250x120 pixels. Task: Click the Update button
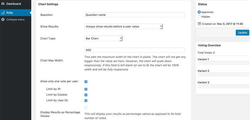242,33
